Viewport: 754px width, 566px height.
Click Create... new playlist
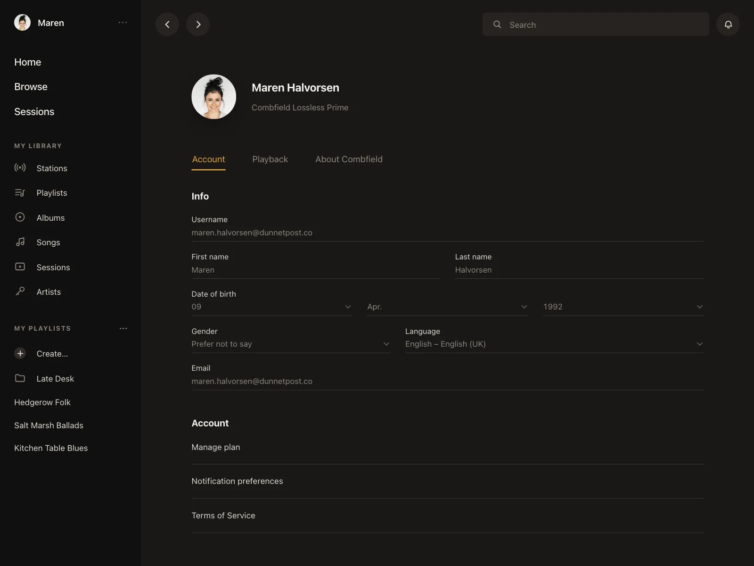[52, 354]
